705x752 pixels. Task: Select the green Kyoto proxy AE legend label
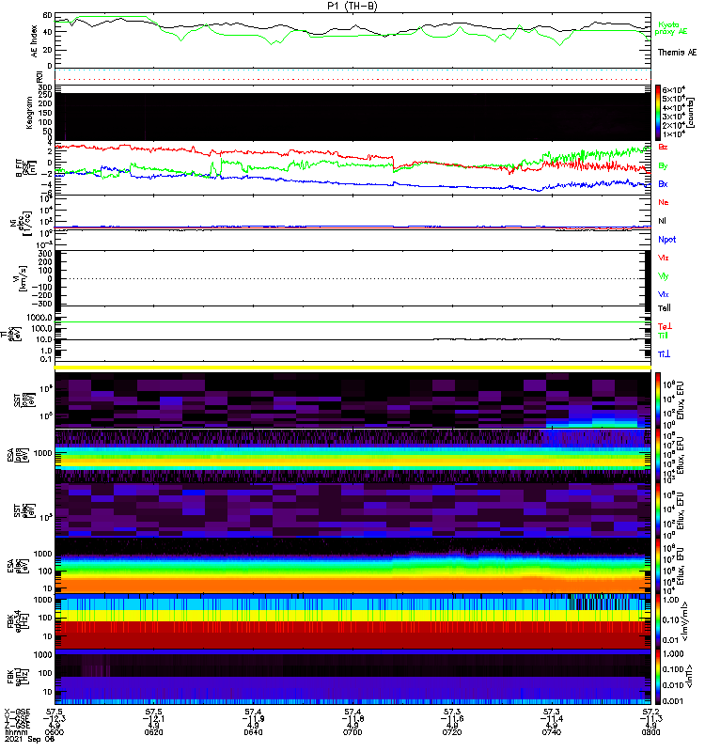[670, 28]
